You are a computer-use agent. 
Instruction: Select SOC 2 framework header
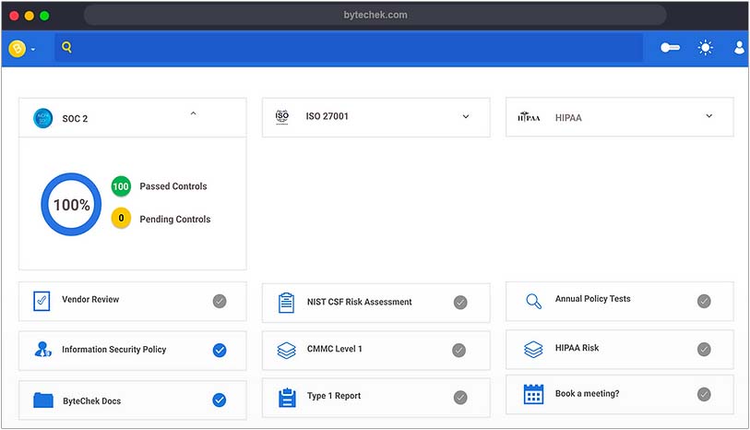click(133, 118)
